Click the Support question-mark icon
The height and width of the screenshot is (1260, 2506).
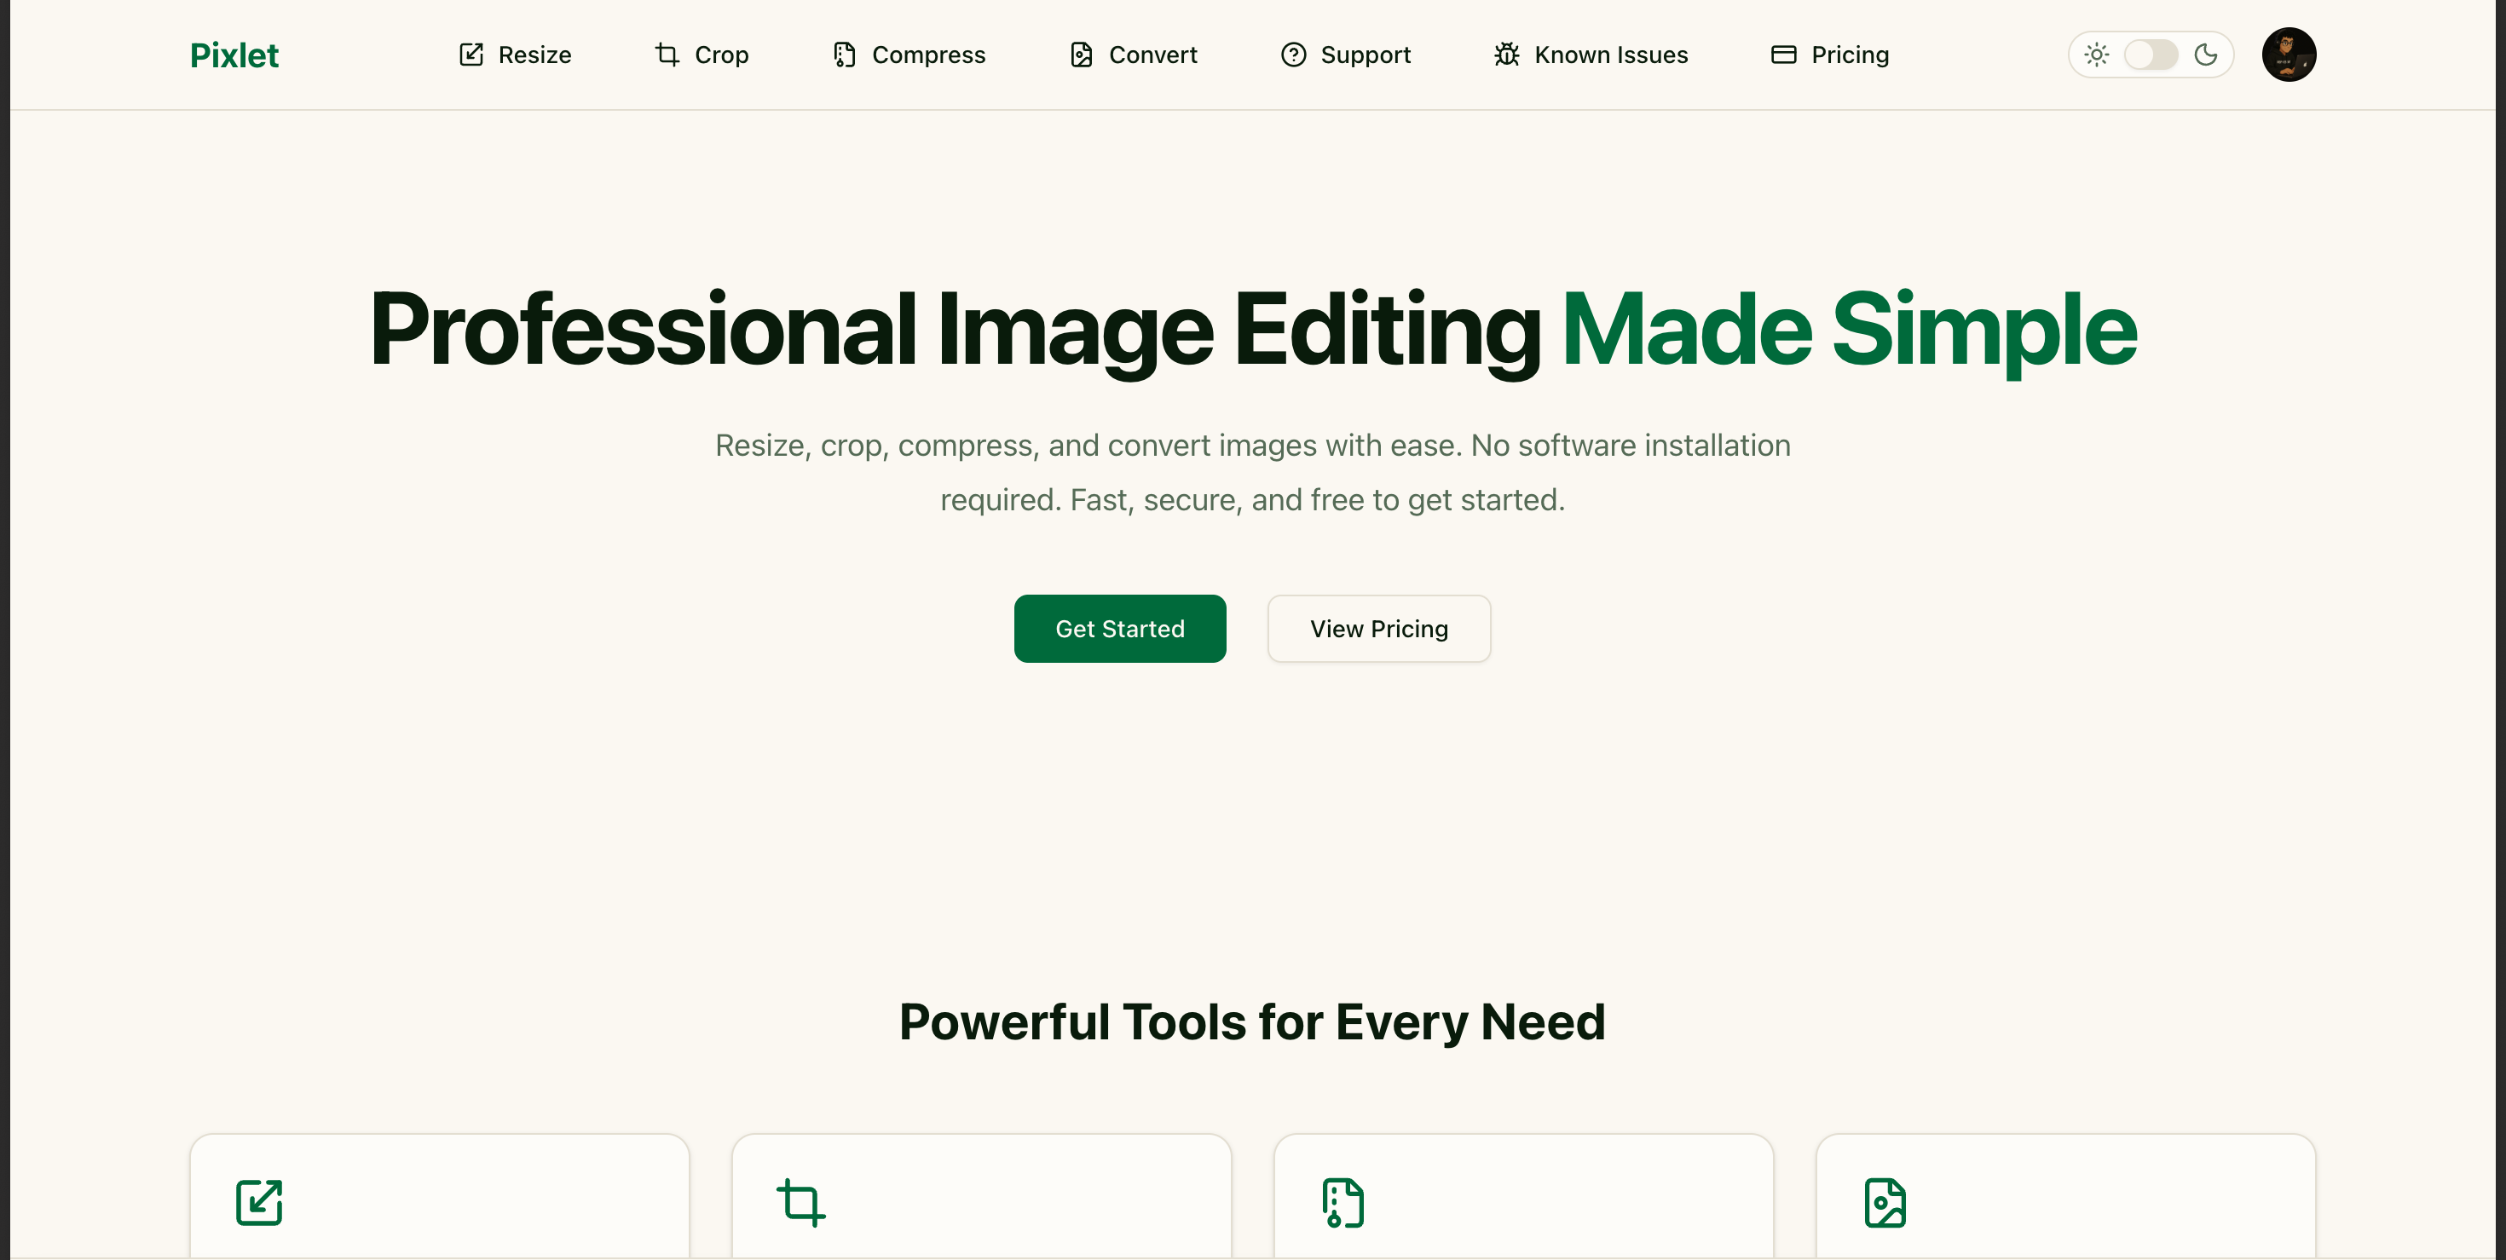point(1293,55)
